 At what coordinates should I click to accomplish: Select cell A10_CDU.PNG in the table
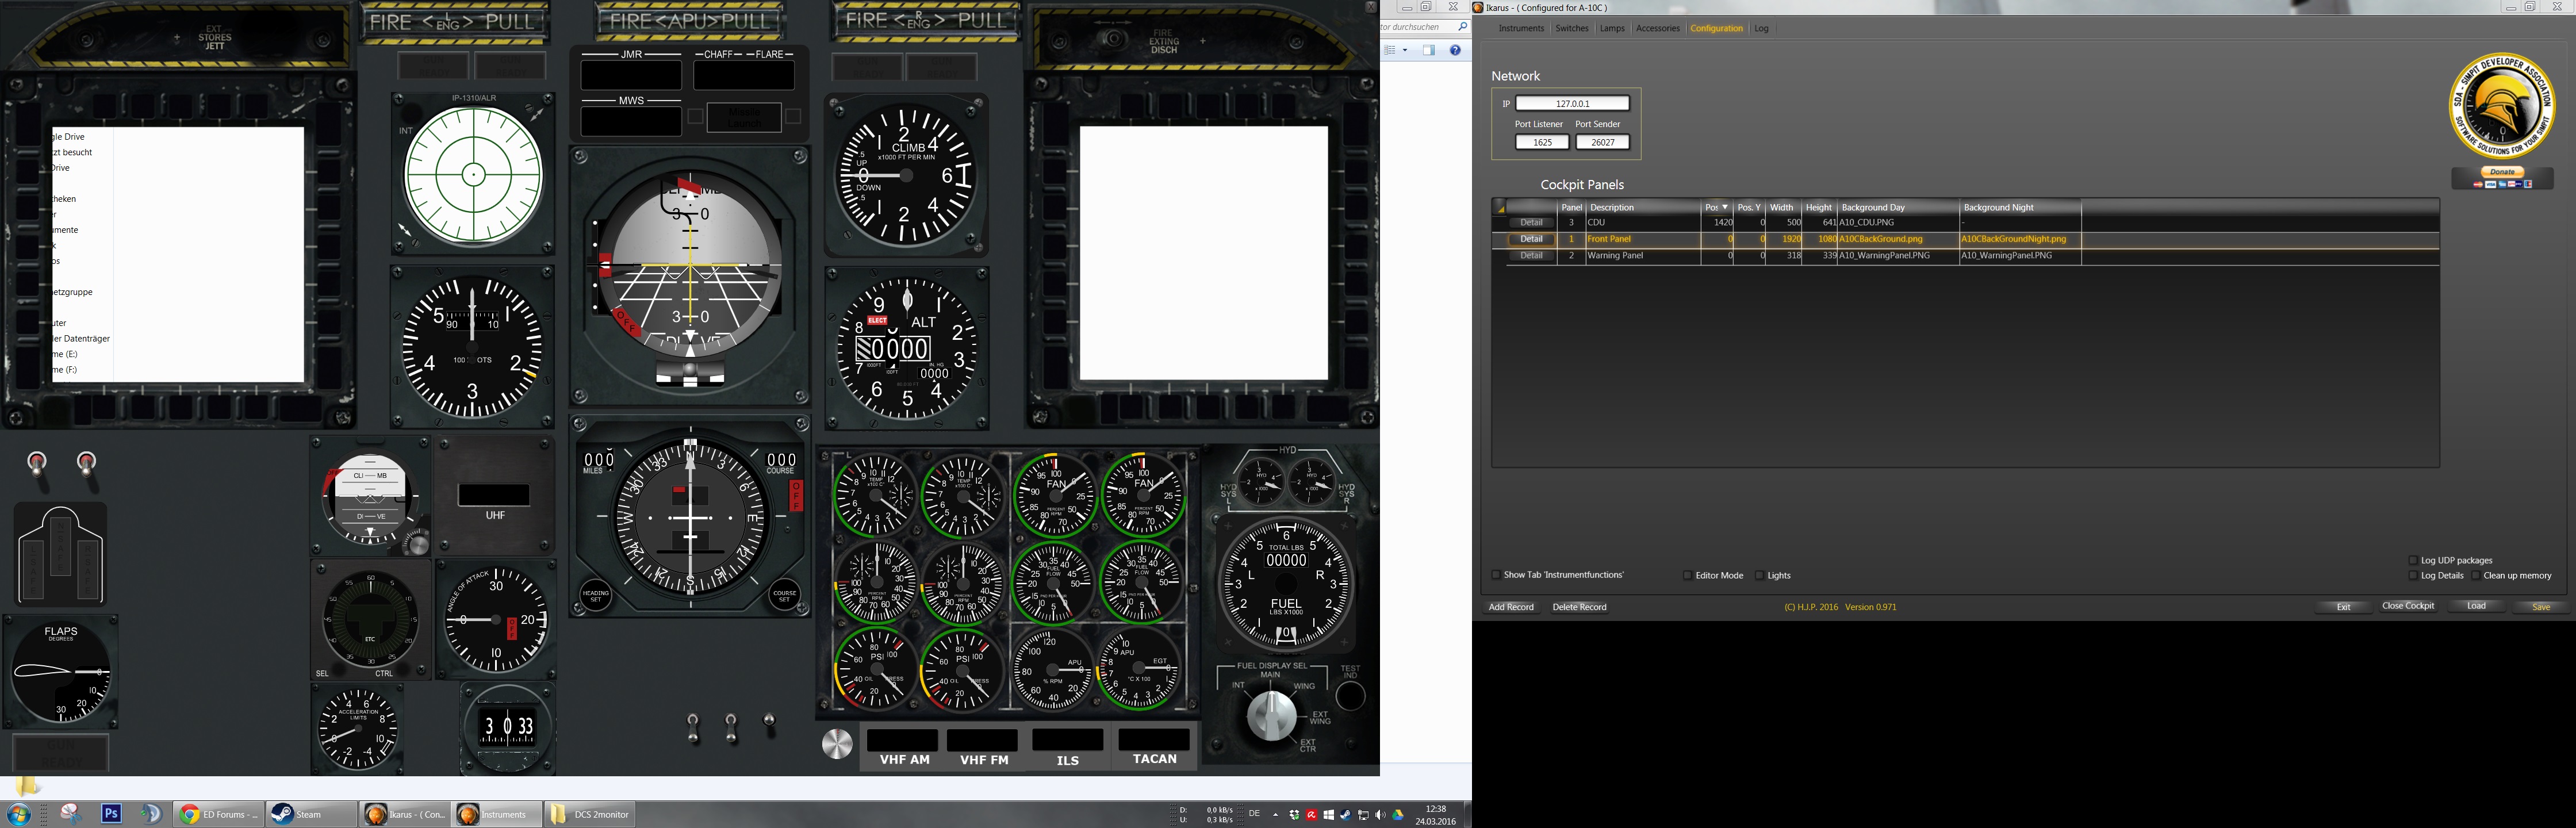[x=1898, y=222]
